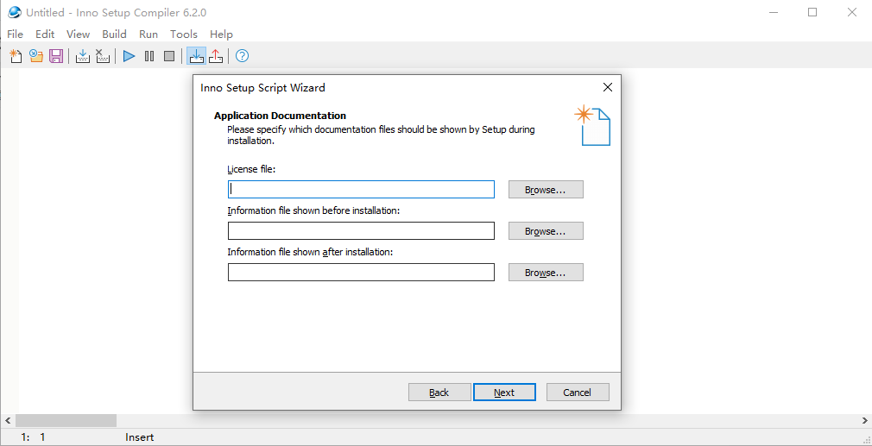Open the Build menu
Image resolution: width=872 pixels, height=446 pixels.
[x=114, y=34]
